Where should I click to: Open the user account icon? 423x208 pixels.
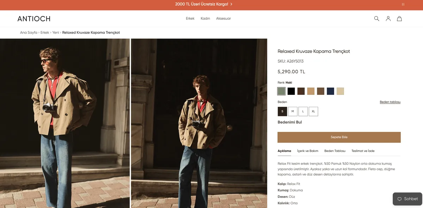(x=388, y=19)
